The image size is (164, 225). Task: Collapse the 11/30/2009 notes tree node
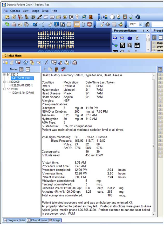click(x=4, y=82)
